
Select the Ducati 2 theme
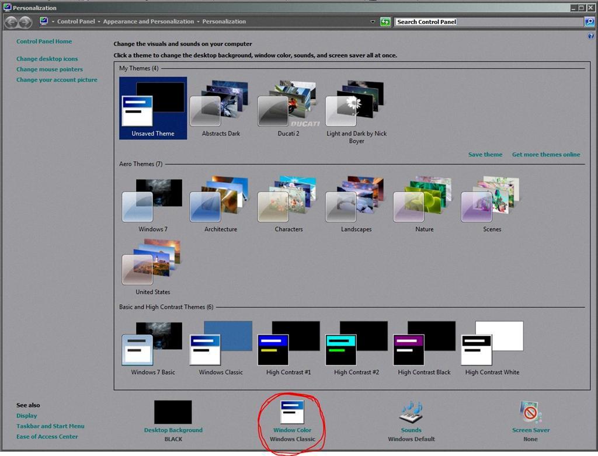(288, 105)
